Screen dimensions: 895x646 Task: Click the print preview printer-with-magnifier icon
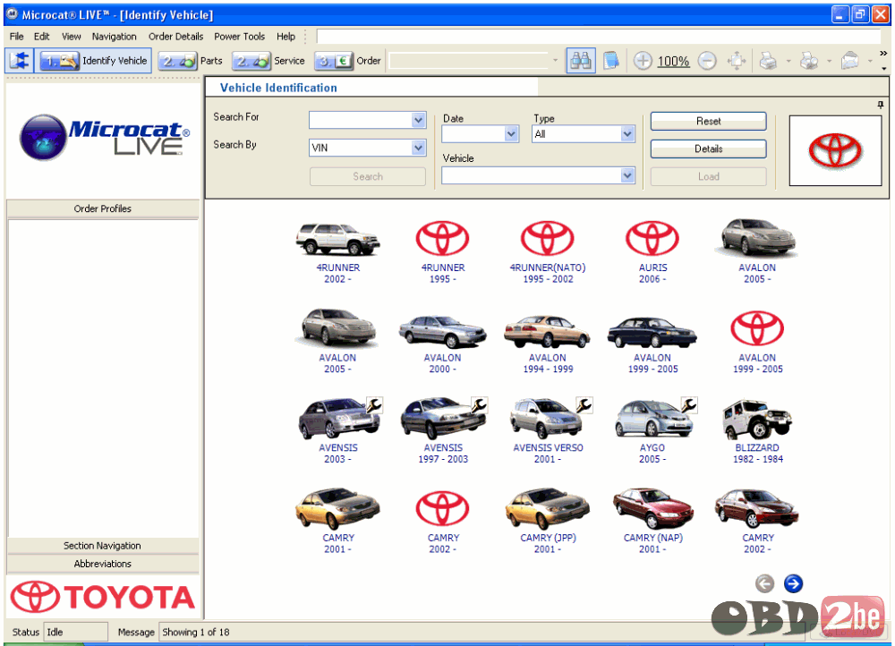point(809,61)
